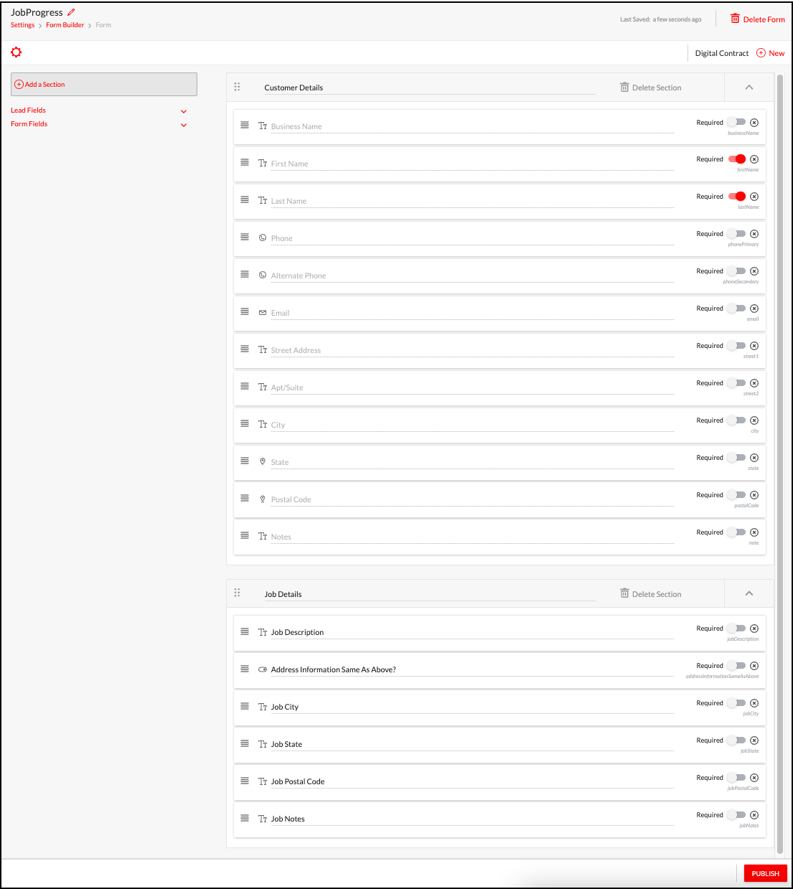This screenshot has height=889, width=793.
Task: Go to Form Builder breadcrumb
Action: [65, 25]
